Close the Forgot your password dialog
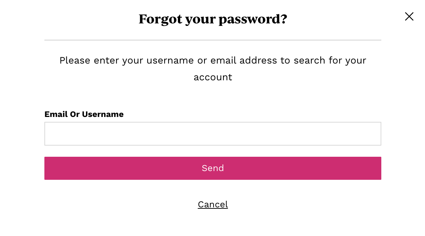This screenshot has height=236, width=425. coord(409,16)
